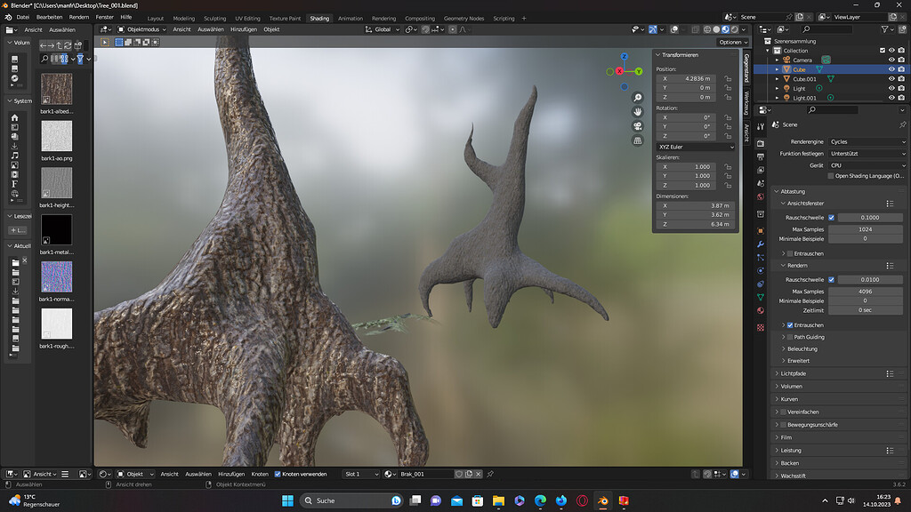The height and width of the screenshot is (512, 911).
Task: Click the zoom magnifier gizmo in viewport
Action: point(638,97)
